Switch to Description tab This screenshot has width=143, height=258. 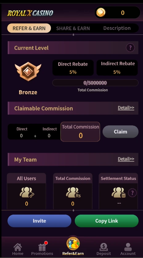click(117, 28)
